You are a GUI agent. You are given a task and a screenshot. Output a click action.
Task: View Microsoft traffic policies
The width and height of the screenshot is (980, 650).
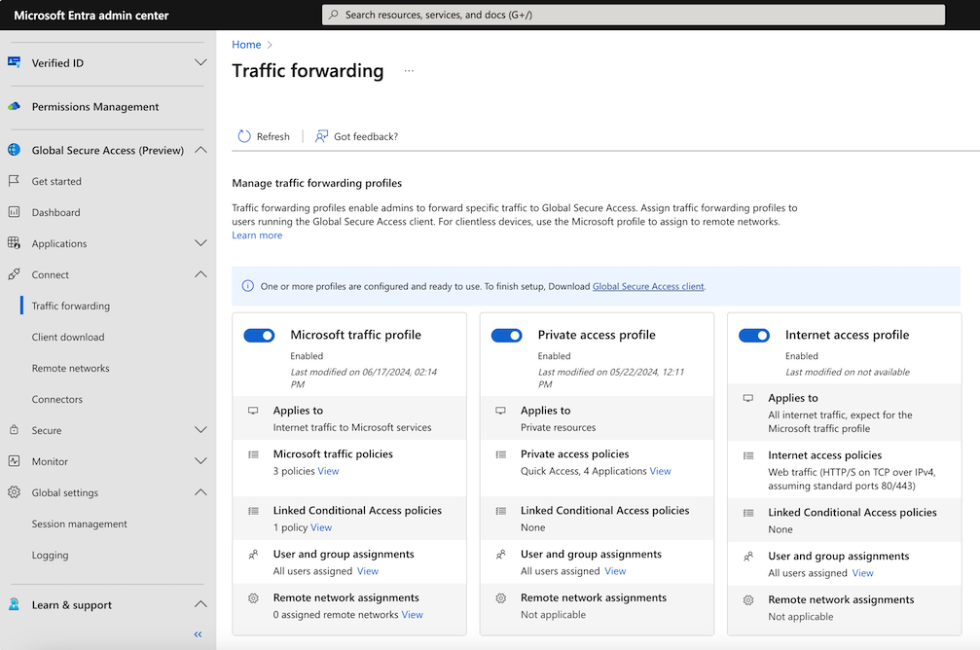(328, 471)
